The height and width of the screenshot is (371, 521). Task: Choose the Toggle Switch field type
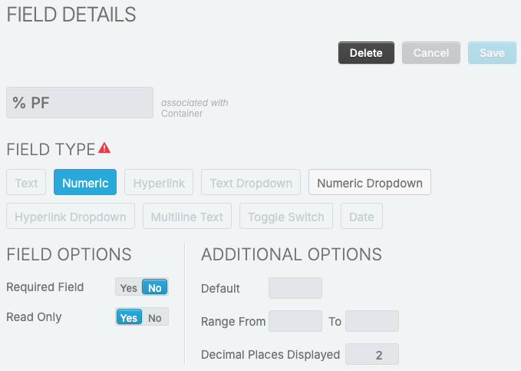(287, 217)
